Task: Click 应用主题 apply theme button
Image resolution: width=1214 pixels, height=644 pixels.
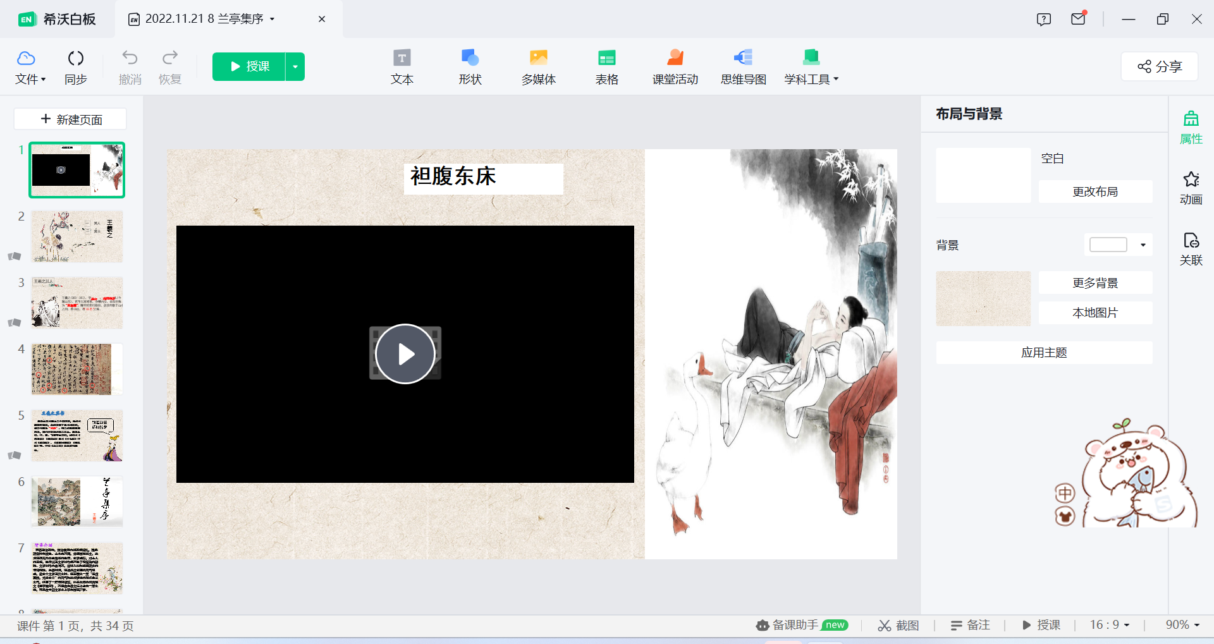Action: pos(1044,353)
